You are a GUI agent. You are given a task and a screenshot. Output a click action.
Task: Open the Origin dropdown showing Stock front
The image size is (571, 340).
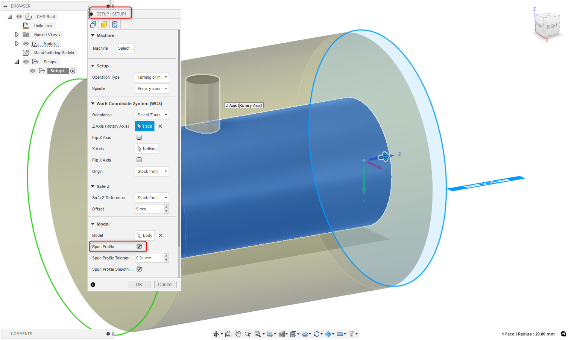coord(152,171)
